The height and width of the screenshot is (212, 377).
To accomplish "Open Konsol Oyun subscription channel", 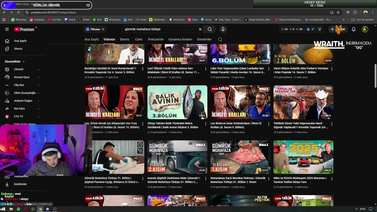I will (22, 77).
